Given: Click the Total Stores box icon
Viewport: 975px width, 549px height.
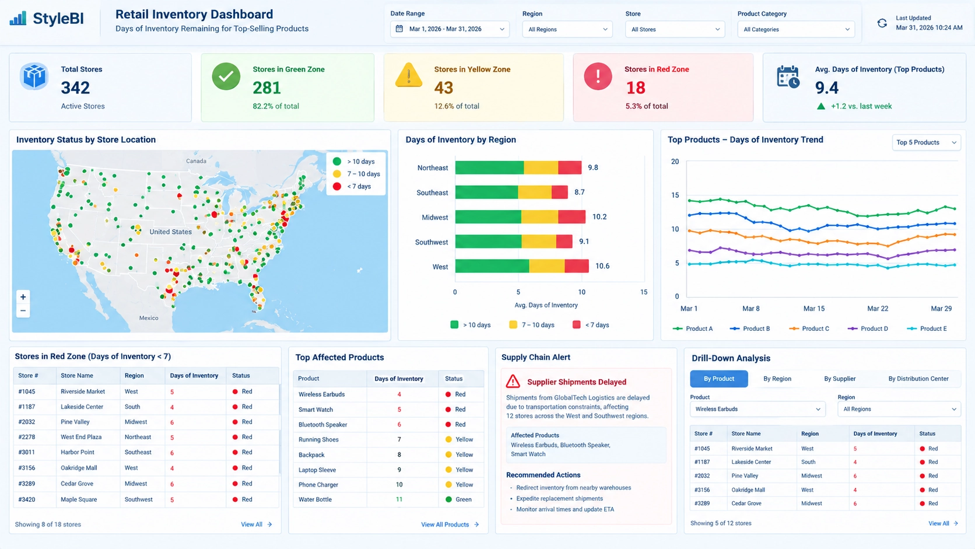Looking at the screenshot, I should coord(34,76).
